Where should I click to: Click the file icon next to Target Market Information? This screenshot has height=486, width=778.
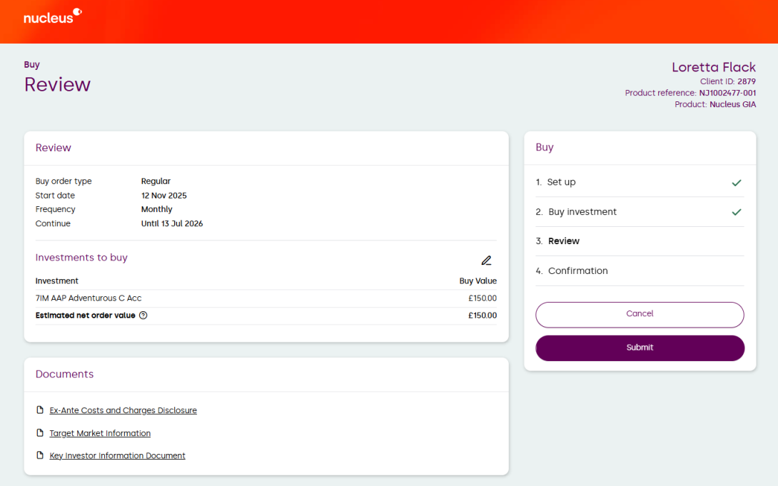click(x=40, y=433)
